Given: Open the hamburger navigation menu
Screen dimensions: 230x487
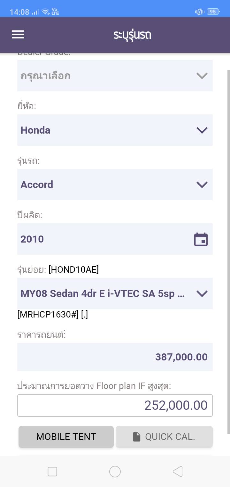Looking at the screenshot, I should pyautogui.click(x=18, y=35).
